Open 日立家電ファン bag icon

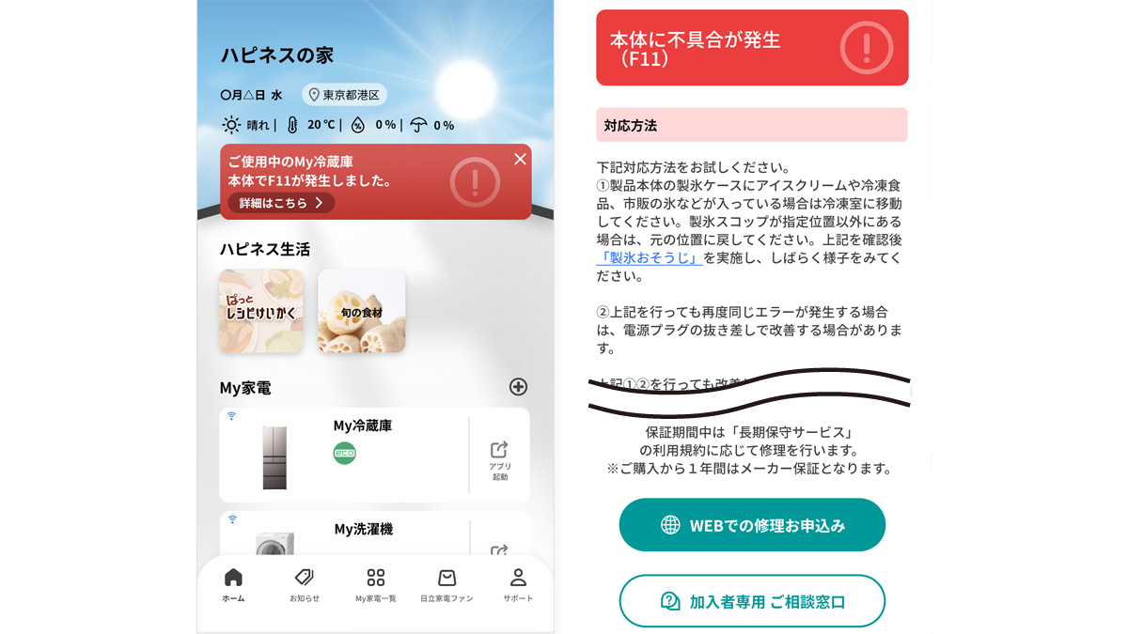(446, 585)
